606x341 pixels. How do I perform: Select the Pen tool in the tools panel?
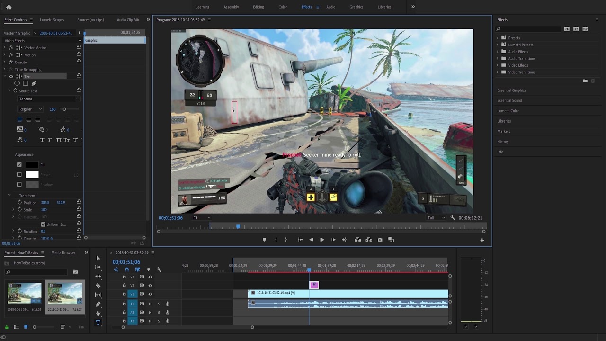pos(98,304)
